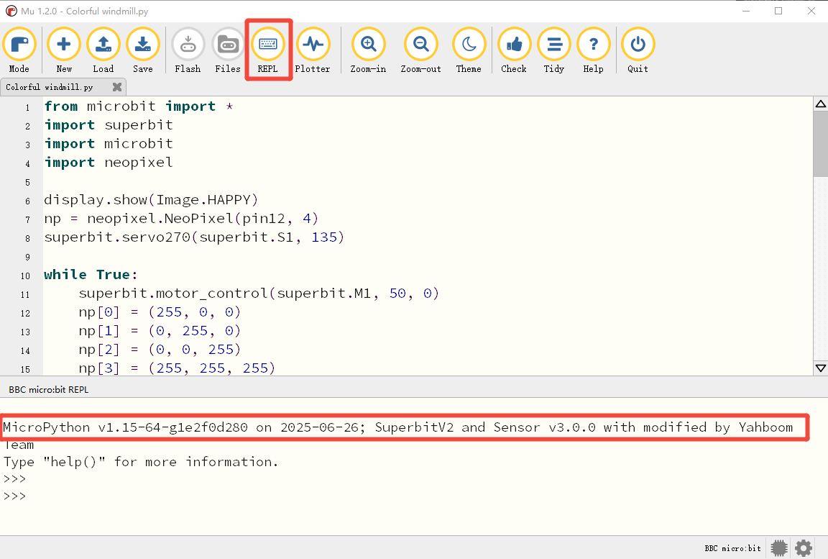Click the "import neopixel" line
The width and height of the screenshot is (828, 559).
pos(109,163)
